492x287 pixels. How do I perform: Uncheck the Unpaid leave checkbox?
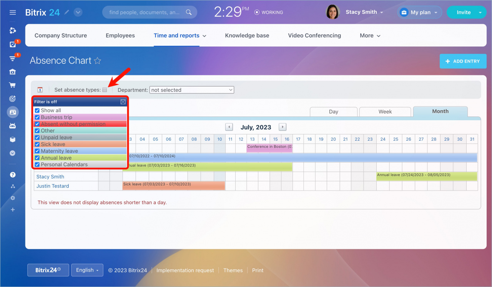[x=37, y=138]
